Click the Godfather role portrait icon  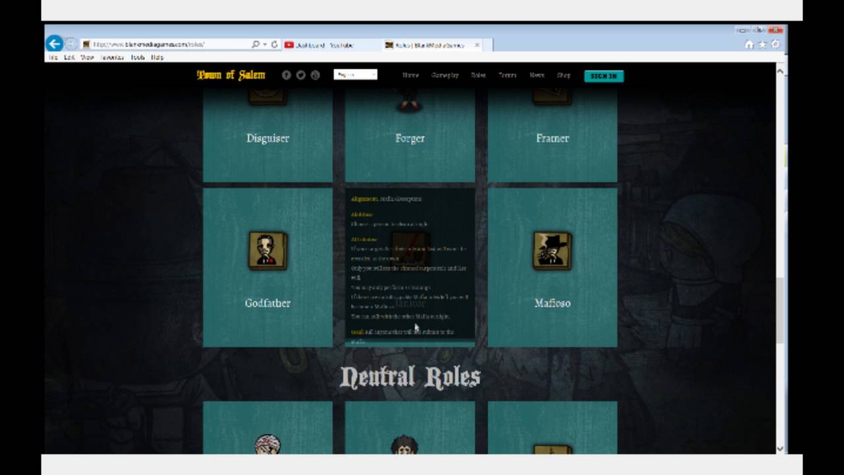268,251
